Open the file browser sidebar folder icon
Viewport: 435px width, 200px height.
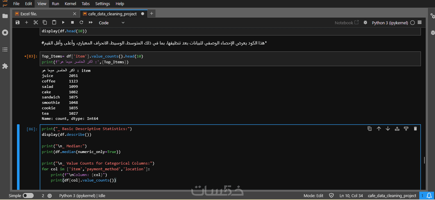[x=5, y=16]
